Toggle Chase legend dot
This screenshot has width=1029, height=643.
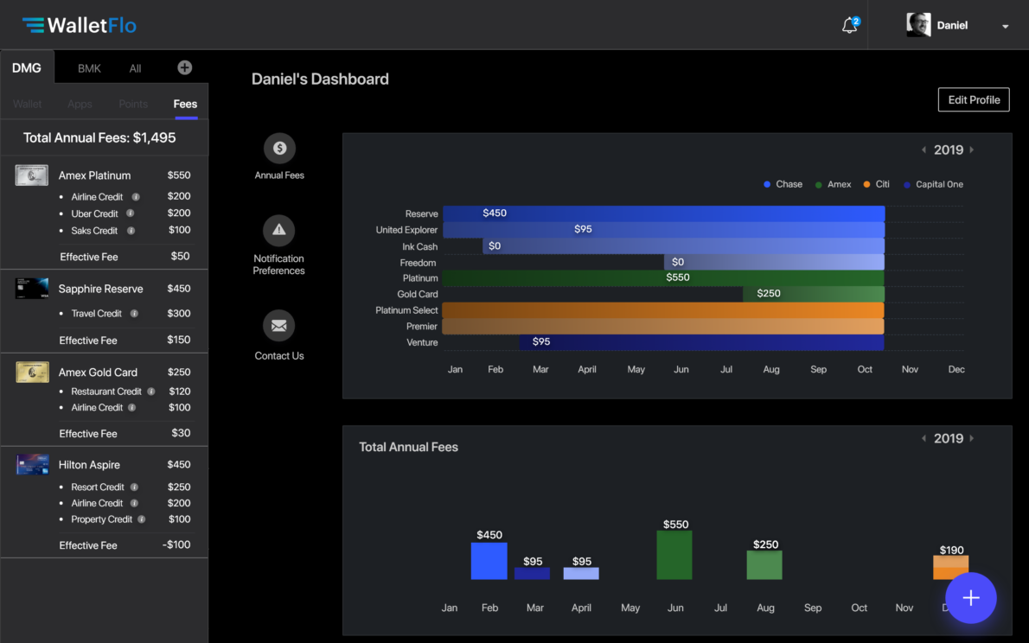click(767, 184)
